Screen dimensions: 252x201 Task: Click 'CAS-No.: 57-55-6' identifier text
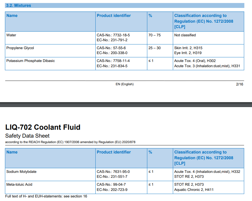pos(111,48)
